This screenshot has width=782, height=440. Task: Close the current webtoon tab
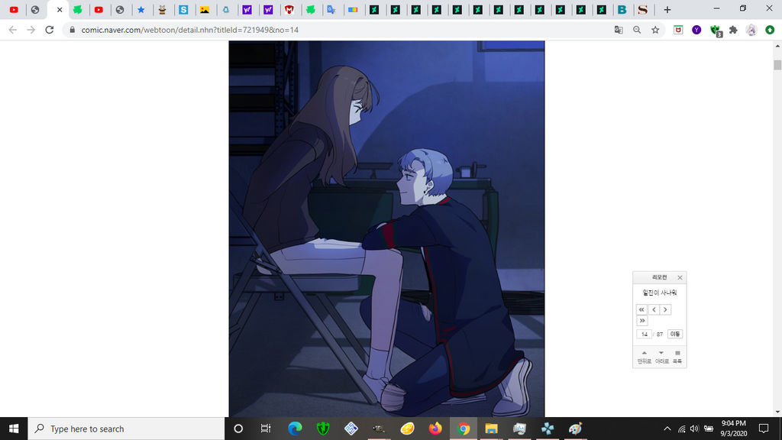(x=60, y=9)
